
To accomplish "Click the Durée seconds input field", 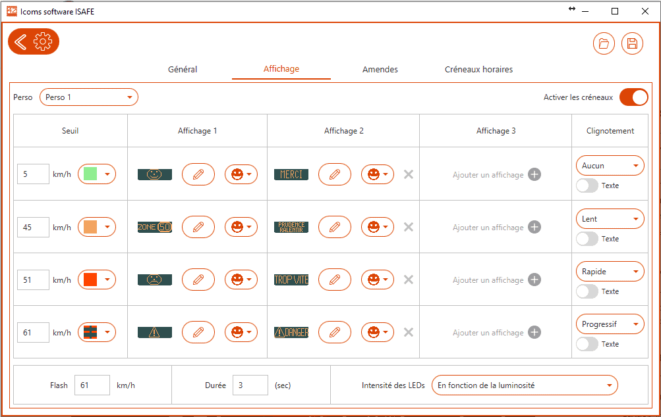I will (x=250, y=385).
